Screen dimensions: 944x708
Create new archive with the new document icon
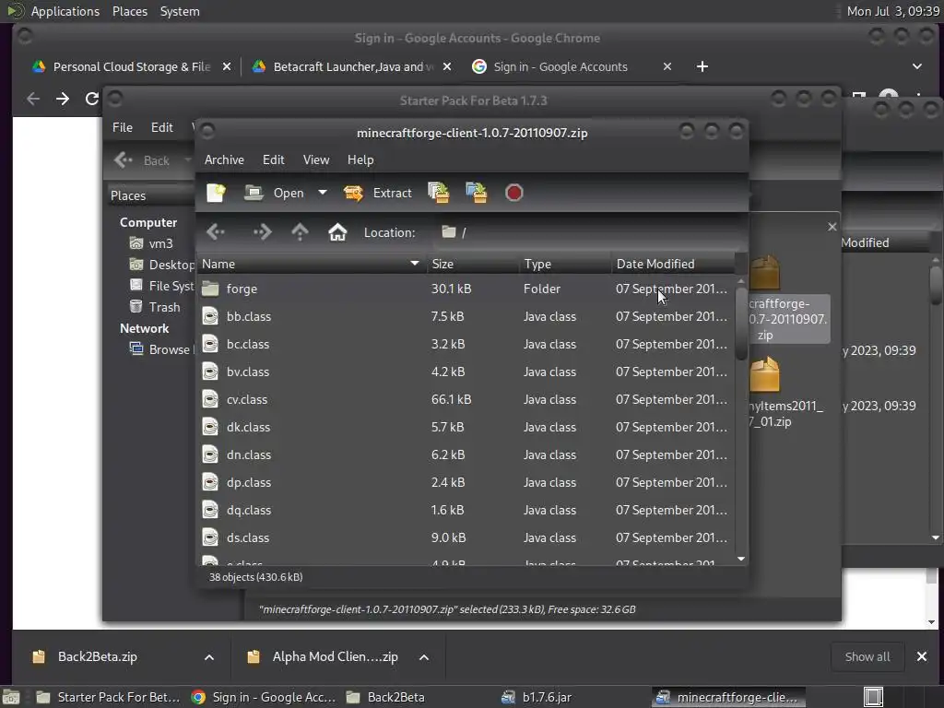pos(216,193)
